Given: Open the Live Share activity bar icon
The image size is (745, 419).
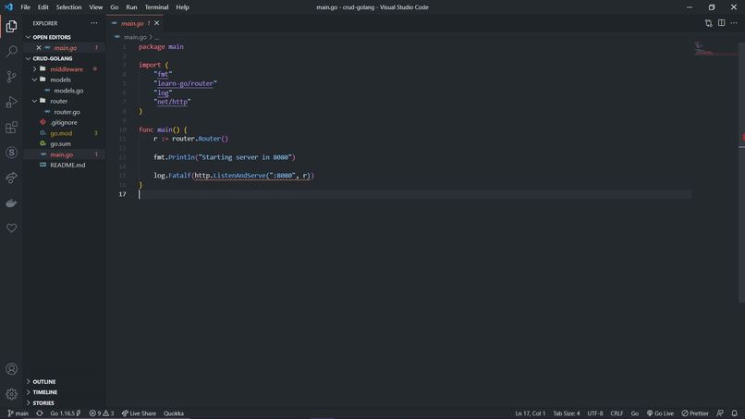Looking at the screenshot, I should coord(11,178).
